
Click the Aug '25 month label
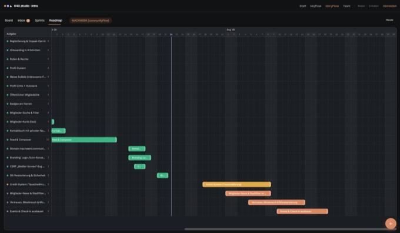click(x=231, y=29)
